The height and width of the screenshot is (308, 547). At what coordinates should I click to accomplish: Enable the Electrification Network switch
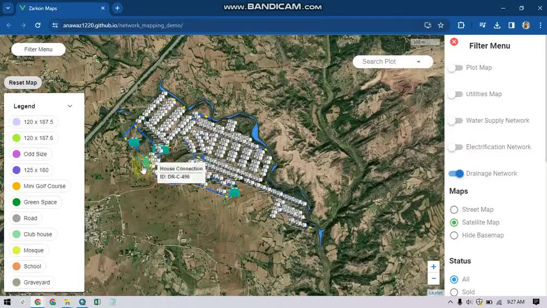point(456,147)
